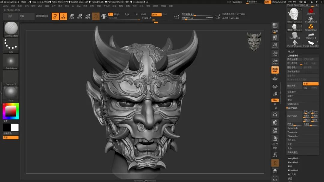Click the Line Fill polyframe icon

275,146
